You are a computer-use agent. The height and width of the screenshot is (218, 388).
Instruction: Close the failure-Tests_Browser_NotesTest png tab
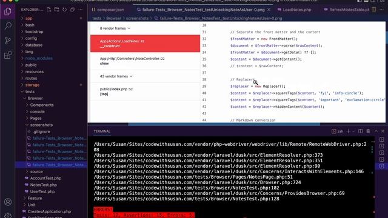click(x=269, y=10)
